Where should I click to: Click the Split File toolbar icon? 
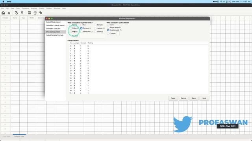30,13
